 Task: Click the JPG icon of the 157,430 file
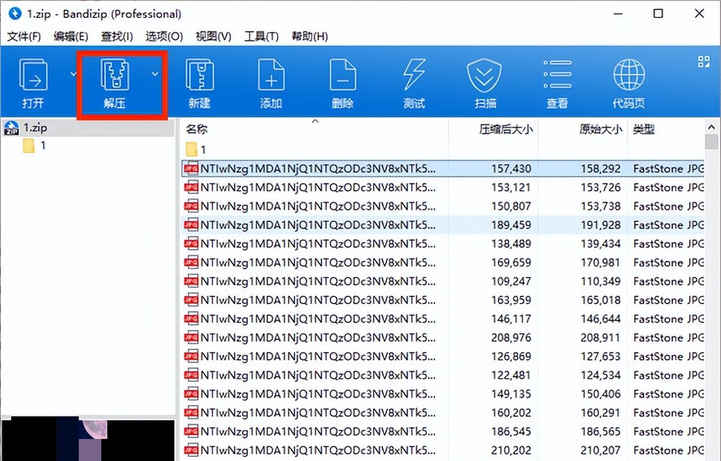point(192,168)
